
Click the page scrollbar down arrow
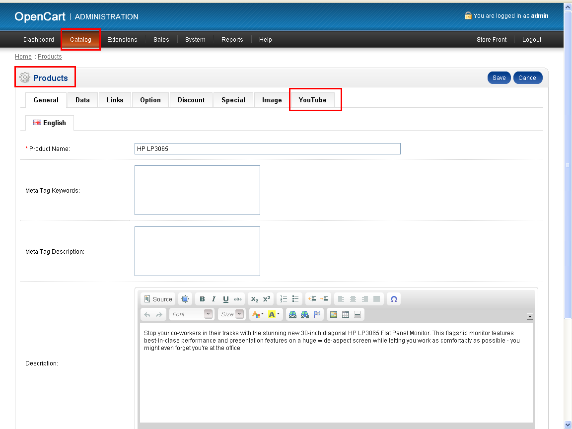click(568, 426)
